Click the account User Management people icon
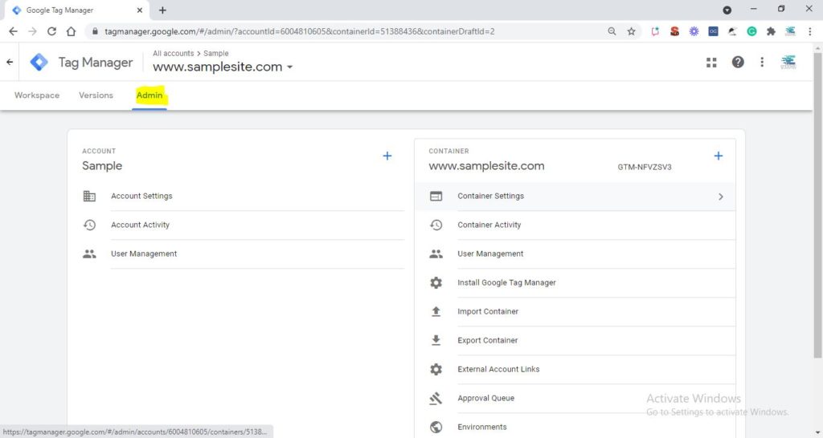 [90, 253]
